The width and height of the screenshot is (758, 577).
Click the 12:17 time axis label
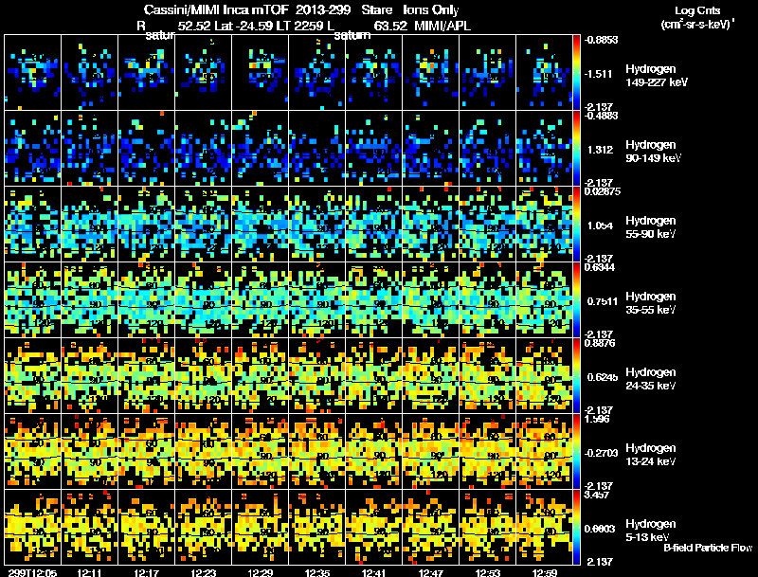(147, 572)
